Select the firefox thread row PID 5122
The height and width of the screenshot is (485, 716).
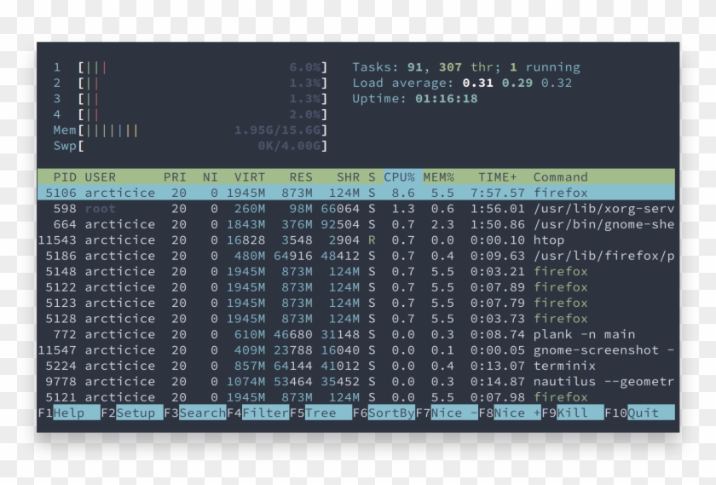(x=356, y=287)
